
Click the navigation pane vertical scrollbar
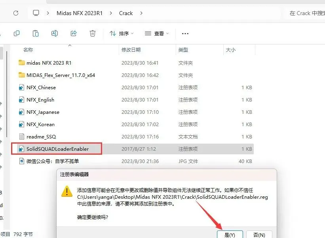coord(7,94)
